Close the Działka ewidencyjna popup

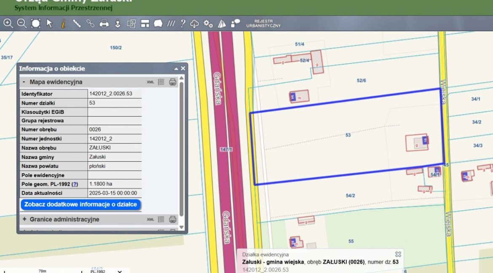398,254
